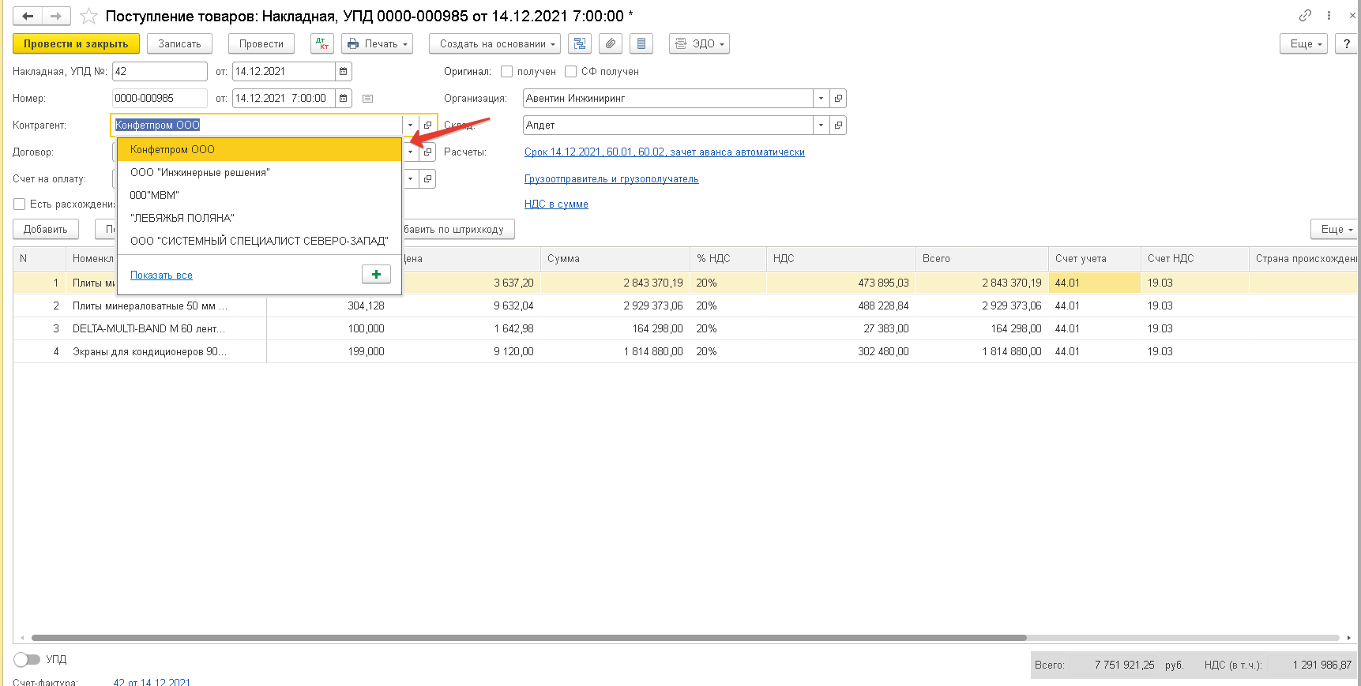Copy the link to this document

point(1305,16)
